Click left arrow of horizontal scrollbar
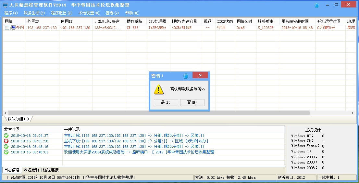 pyautogui.click(x=6, y=113)
